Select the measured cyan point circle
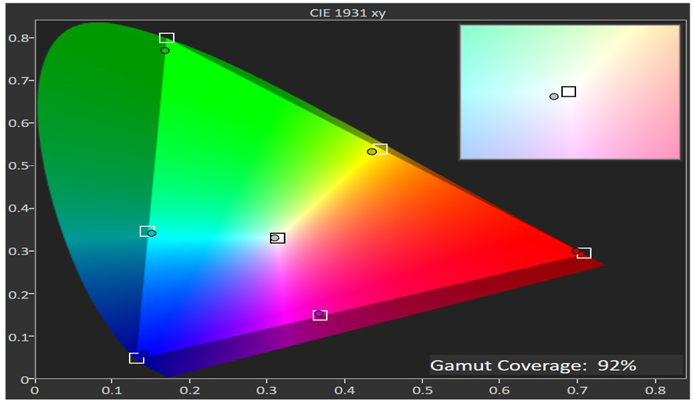This screenshot has width=693, height=401. [152, 233]
